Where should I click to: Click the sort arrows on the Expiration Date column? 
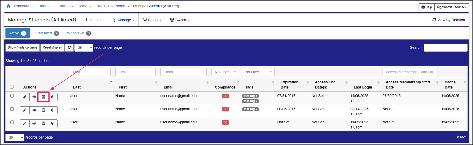(x=308, y=82)
